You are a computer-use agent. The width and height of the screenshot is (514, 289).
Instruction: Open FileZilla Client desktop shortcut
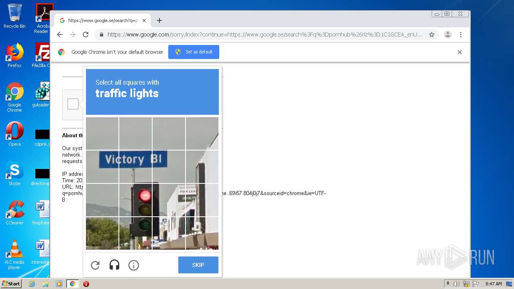pyautogui.click(x=41, y=55)
